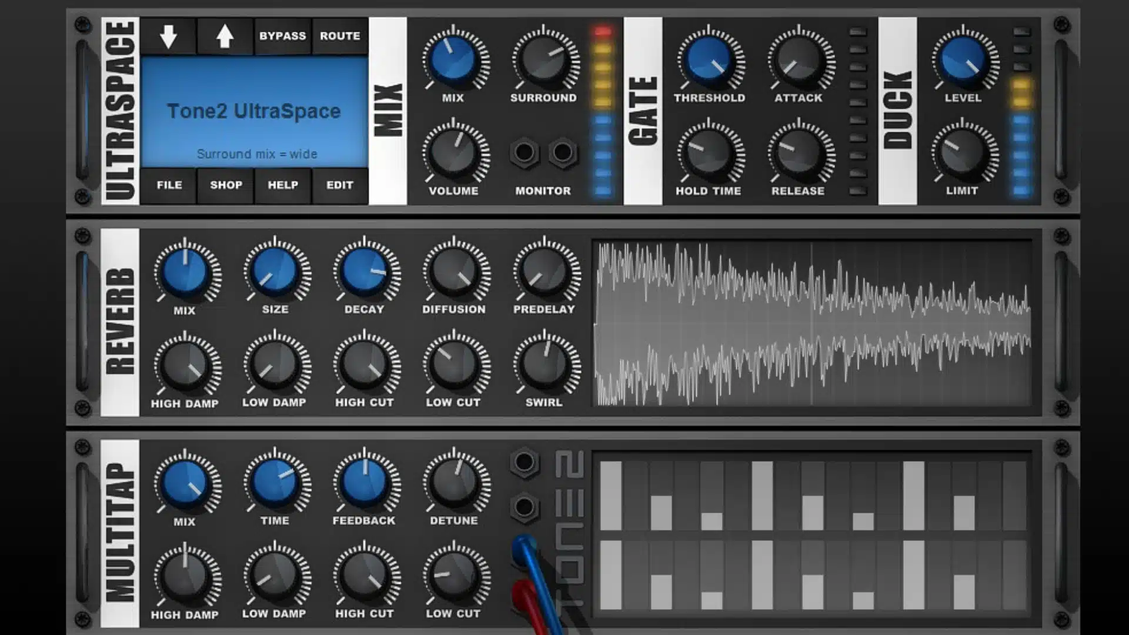Click the reverb impulse waveform display

[x=813, y=323]
